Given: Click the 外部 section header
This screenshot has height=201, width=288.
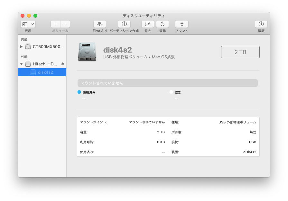Looking at the screenshot, I should click(x=24, y=57).
